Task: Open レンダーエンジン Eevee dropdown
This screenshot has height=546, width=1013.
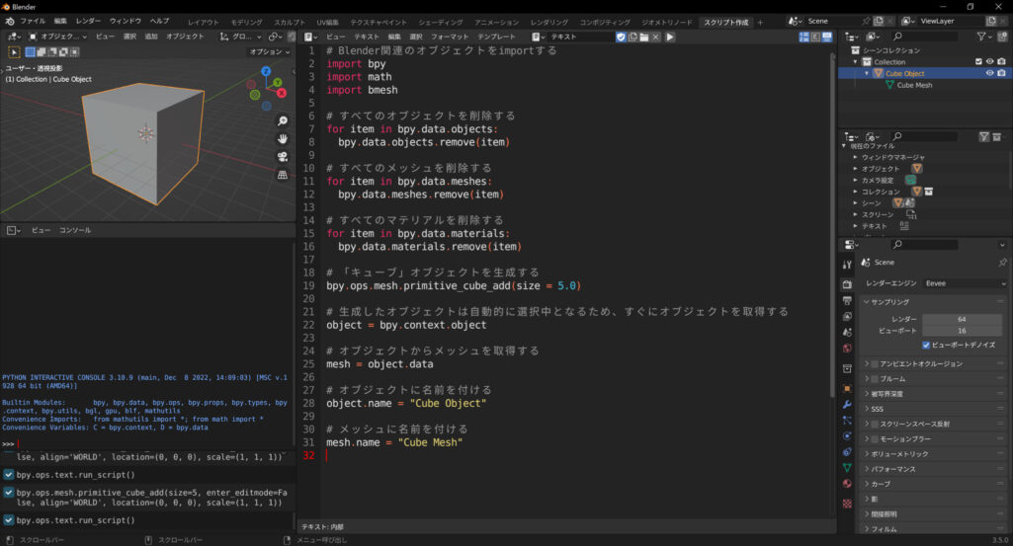Action: [x=965, y=283]
